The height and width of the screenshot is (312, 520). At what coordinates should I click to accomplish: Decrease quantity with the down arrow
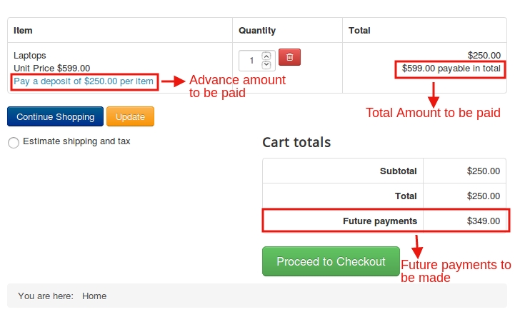(x=266, y=65)
